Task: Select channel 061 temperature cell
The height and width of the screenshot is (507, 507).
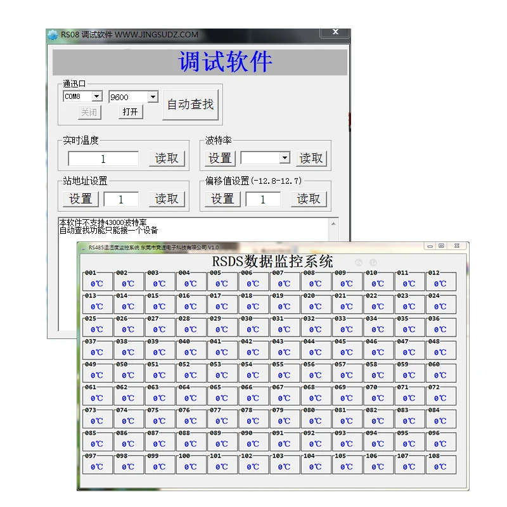Action: click(x=98, y=397)
